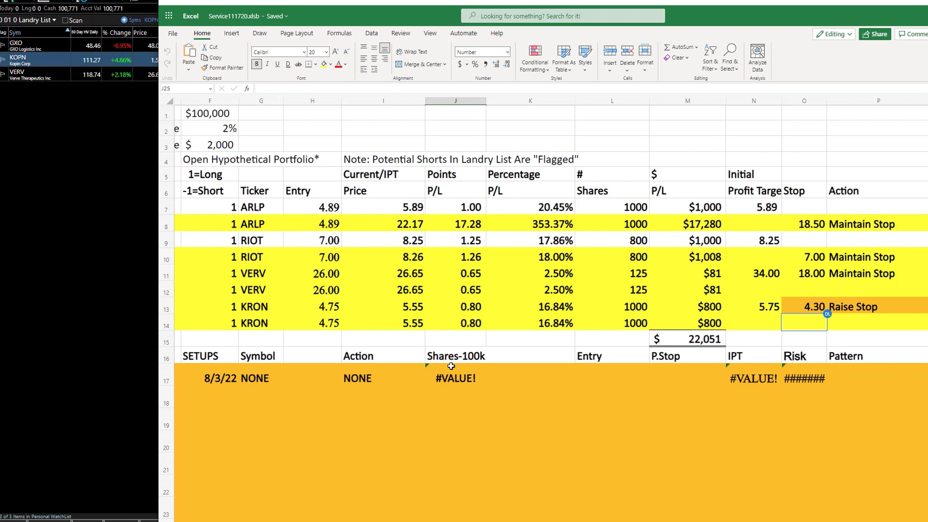Click the Insert Function fx icon

[x=247, y=89]
